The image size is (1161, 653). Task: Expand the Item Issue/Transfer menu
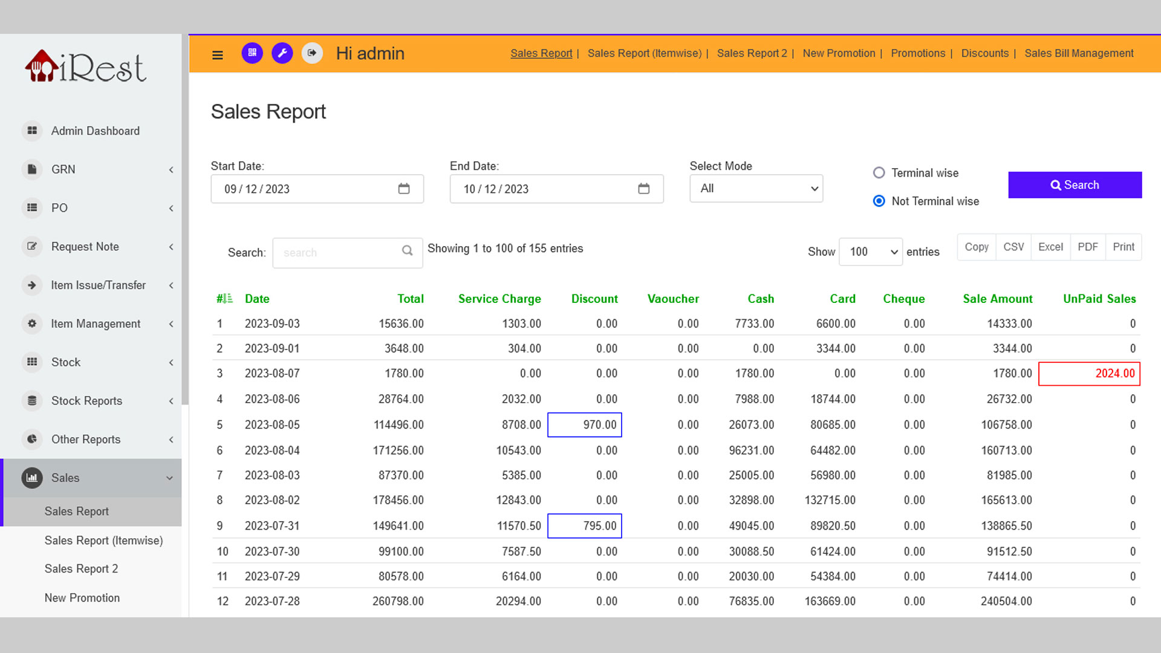[171, 285]
